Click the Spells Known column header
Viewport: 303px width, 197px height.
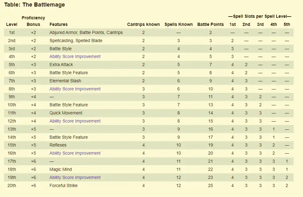[x=178, y=24]
